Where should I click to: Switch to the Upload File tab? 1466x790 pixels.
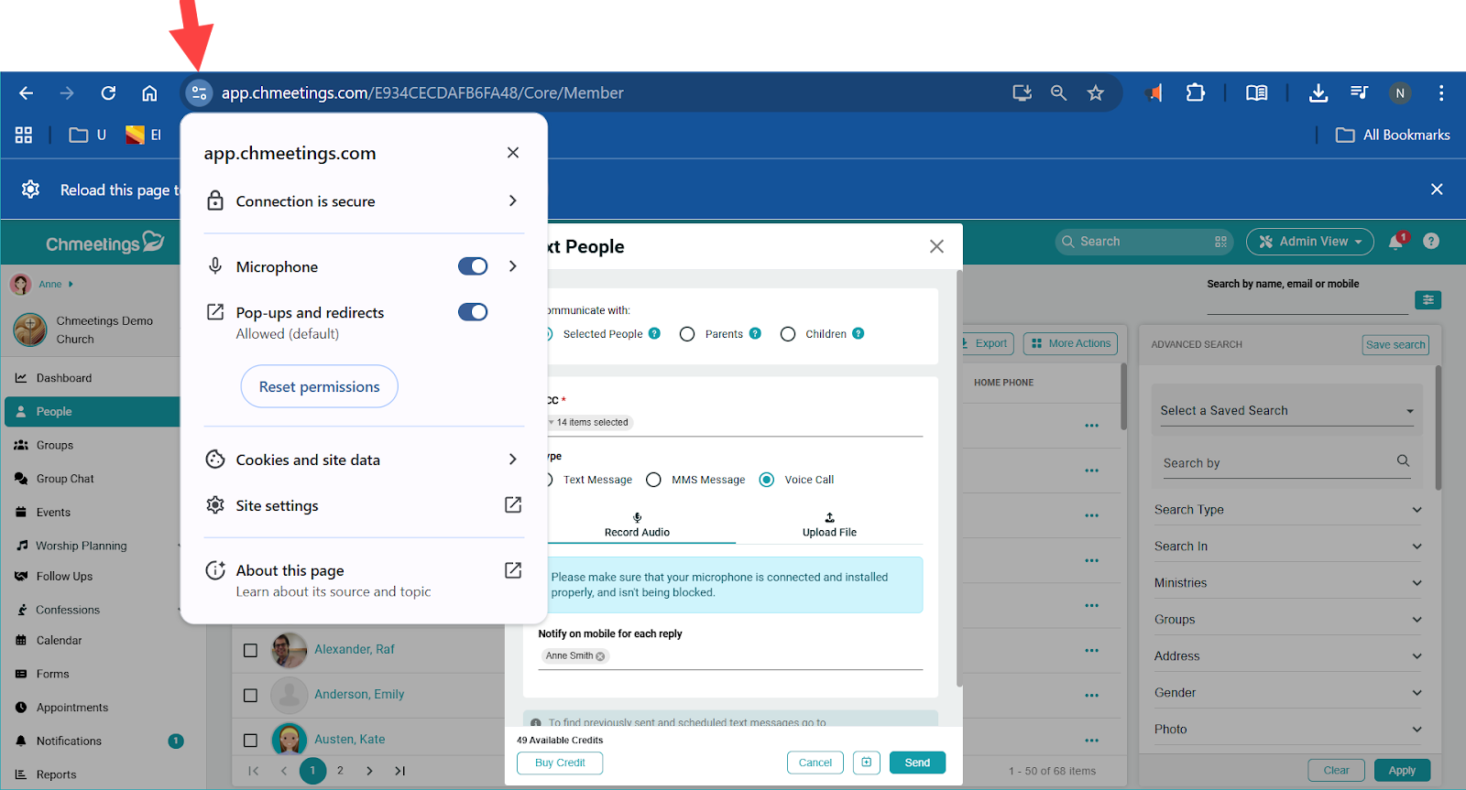[829, 525]
